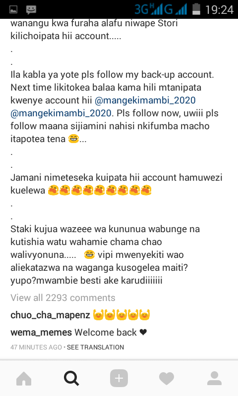Tap the Search magnifier icon
Viewport: 238px width, 396px height.
point(71,378)
